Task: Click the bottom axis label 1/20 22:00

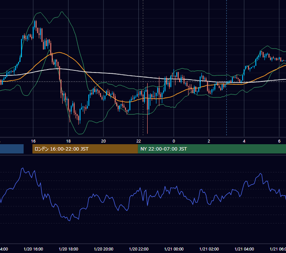Action: tap(139, 249)
